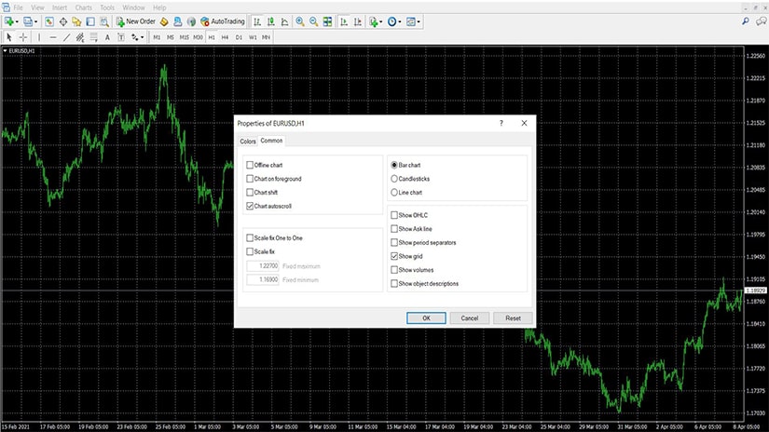Viewport: 769px width, 432px height.
Task: Switch to the H4 timeframe
Action: coord(226,37)
